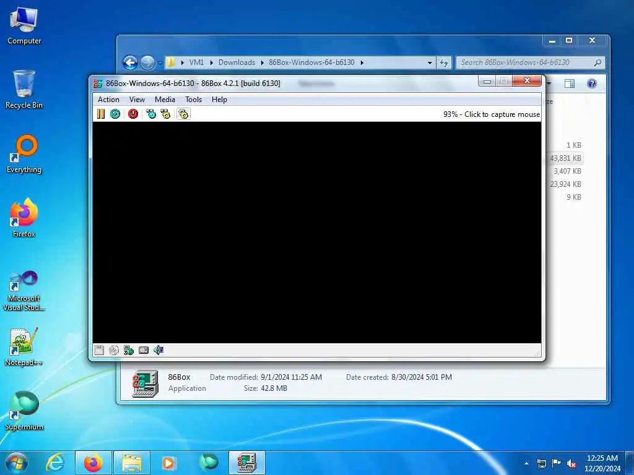Expand the arrow before VM1 breadcrumb
Screen dimensions: 634x475
pyautogui.click(x=183, y=62)
